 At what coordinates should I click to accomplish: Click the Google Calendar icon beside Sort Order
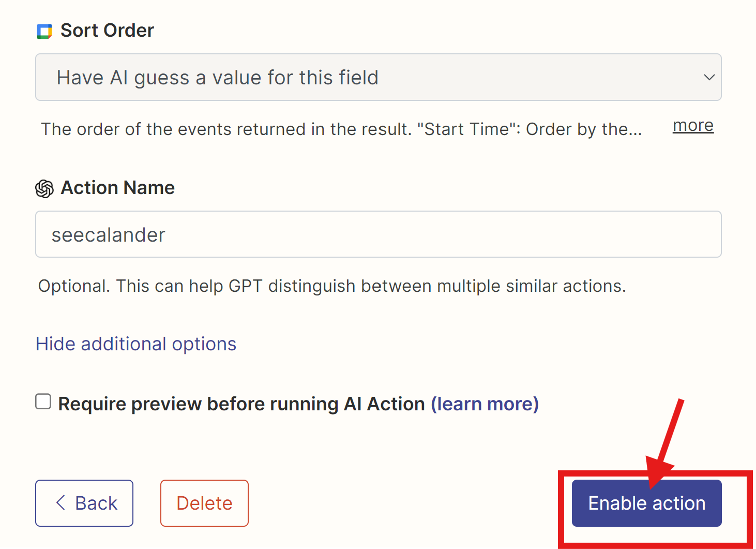[44, 32]
